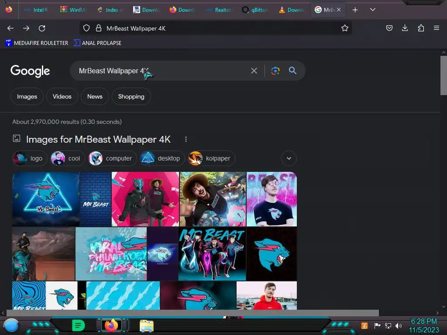The image size is (447, 335).
Task: Expand more image filter chips
Action: pyautogui.click(x=289, y=158)
